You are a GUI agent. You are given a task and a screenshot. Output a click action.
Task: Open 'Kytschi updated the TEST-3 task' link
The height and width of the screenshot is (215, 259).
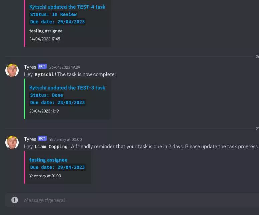click(67, 88)
